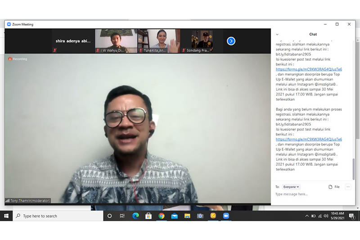The image size is (360, 240).
Task: Switch to Zoom taskbar icon
Action: coord(226,216)
